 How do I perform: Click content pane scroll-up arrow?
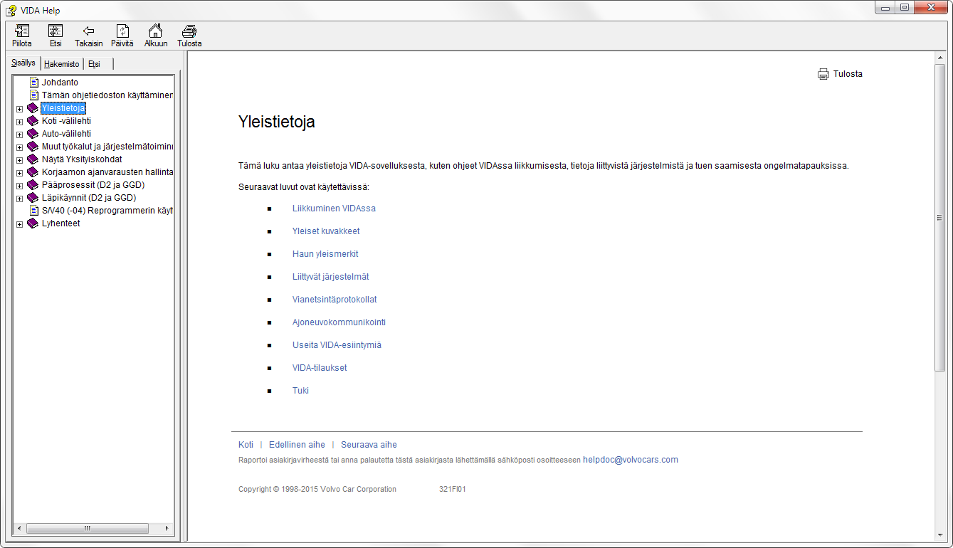tap(940, 58)
